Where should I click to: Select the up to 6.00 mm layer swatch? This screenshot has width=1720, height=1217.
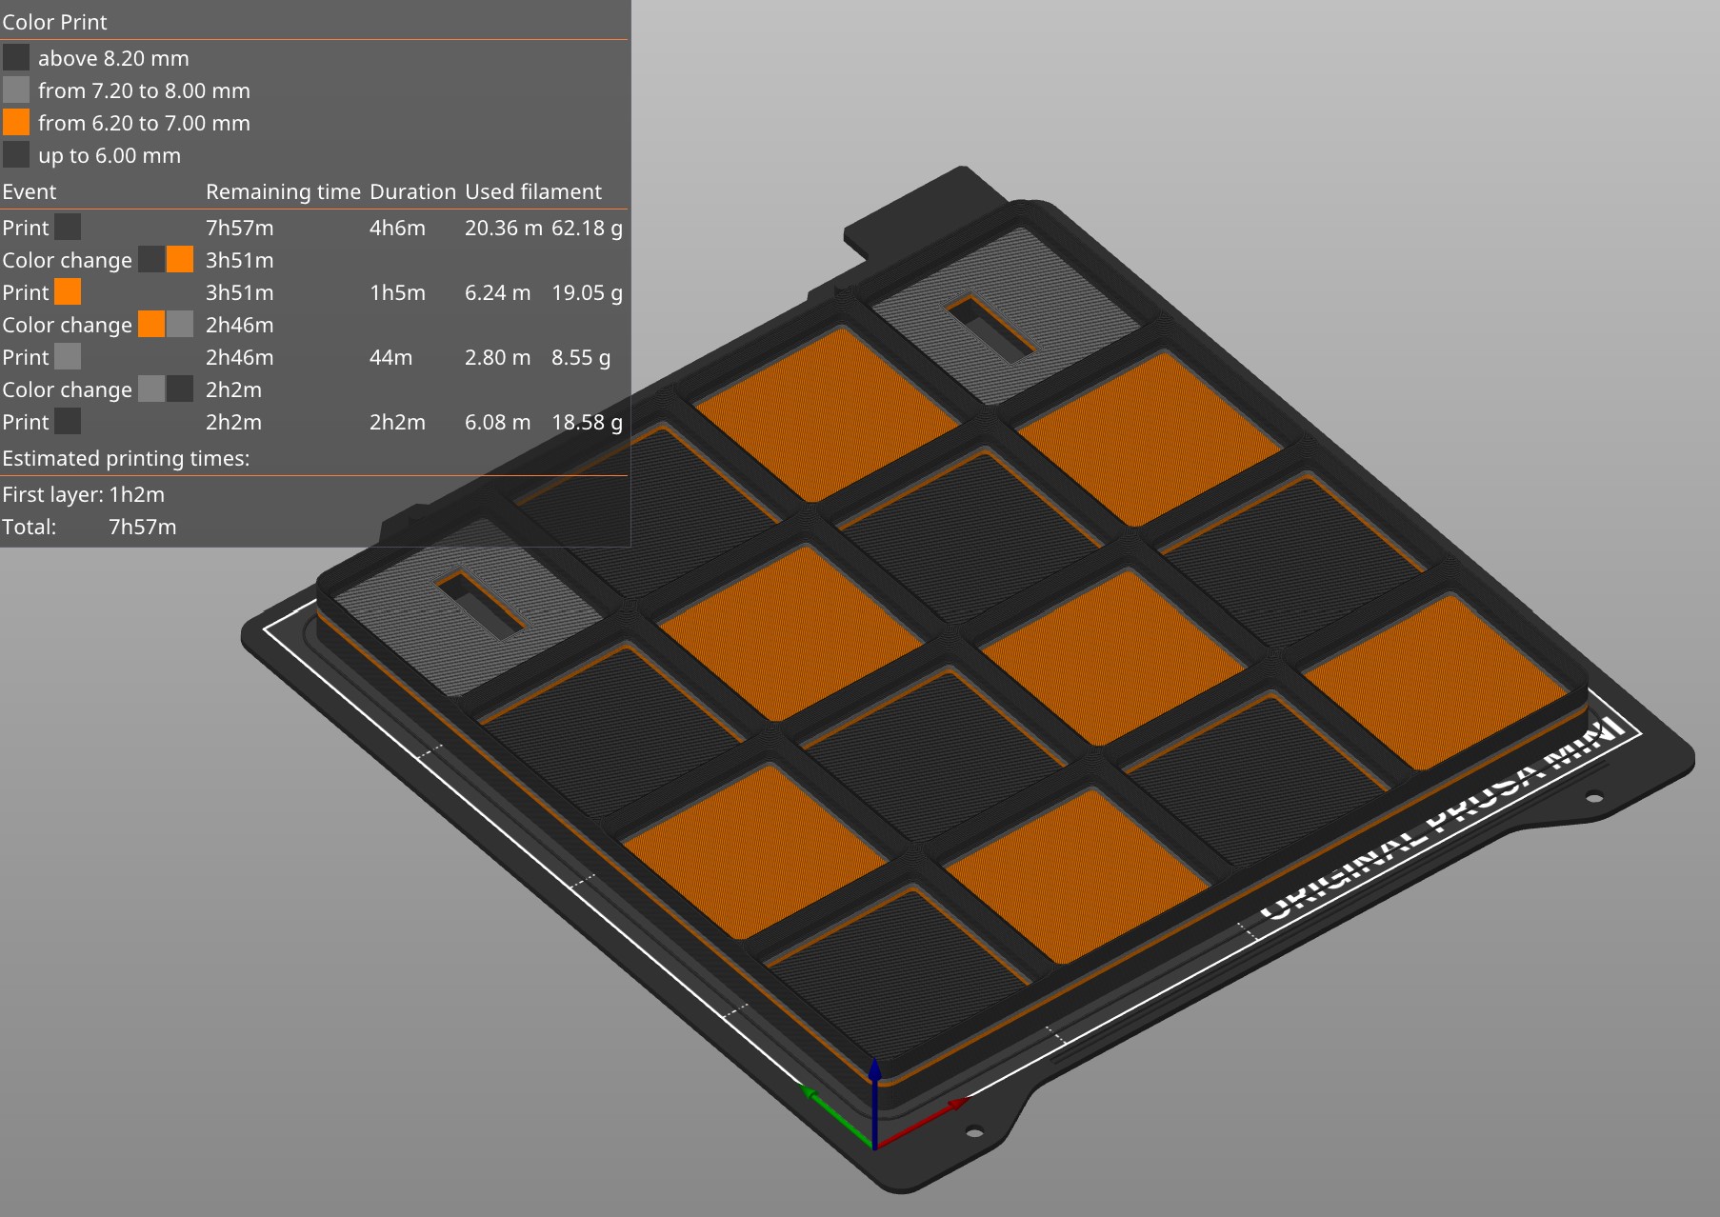16,154
